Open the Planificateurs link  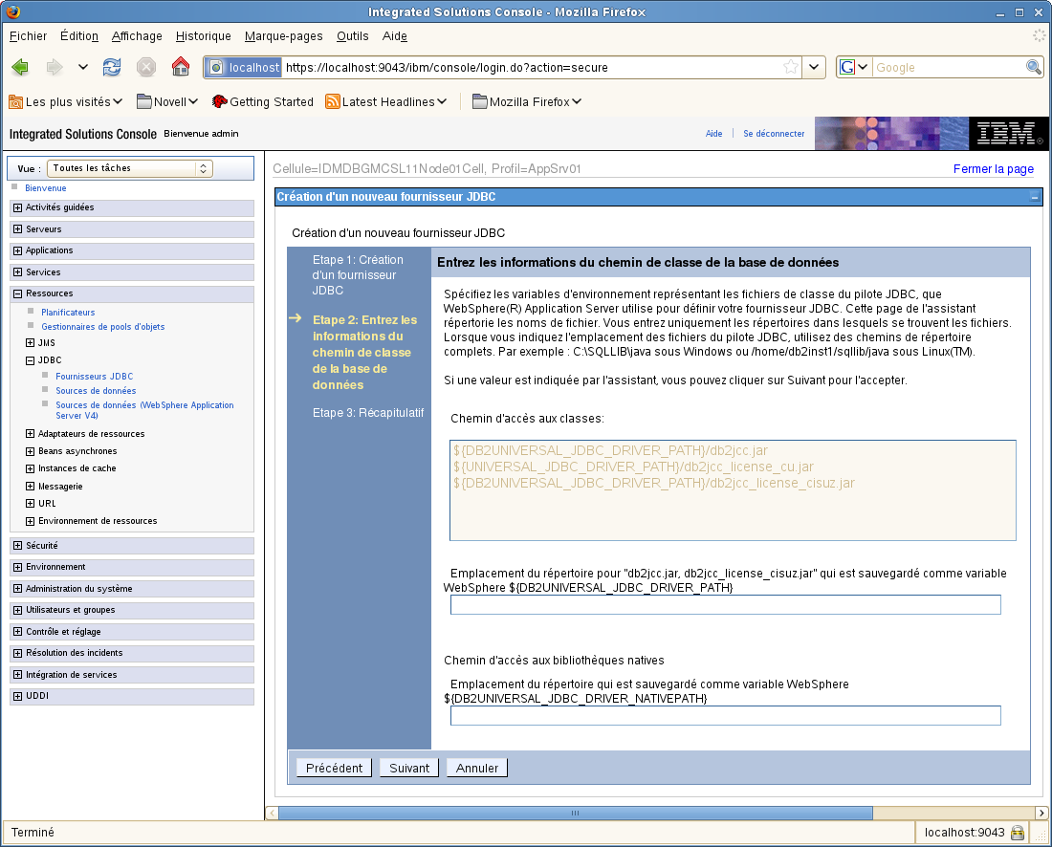tap(68, 313)
